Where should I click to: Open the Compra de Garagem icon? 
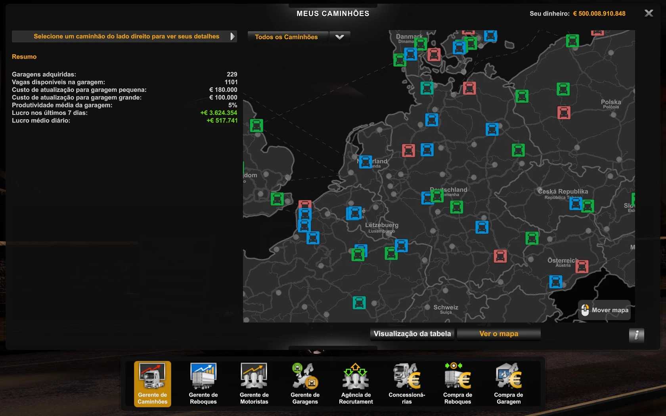tap(509, 383)
